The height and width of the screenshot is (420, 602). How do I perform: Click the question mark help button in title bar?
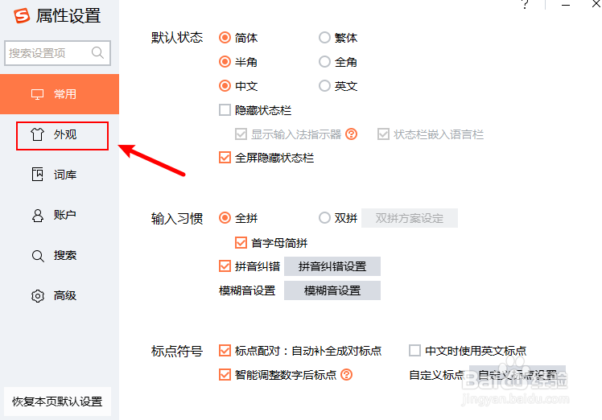pos(525,4)
